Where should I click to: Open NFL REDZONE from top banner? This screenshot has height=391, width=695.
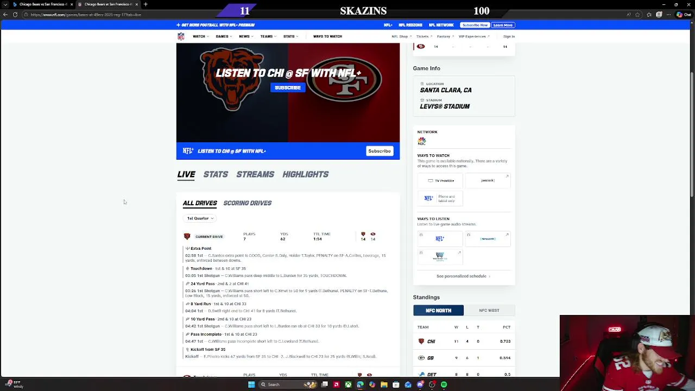tap(410, 25)
